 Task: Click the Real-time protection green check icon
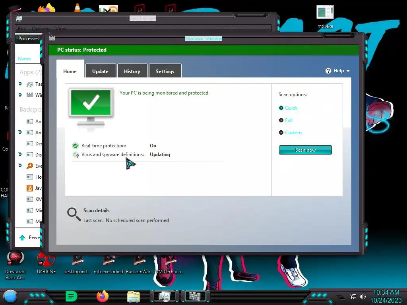click(x=76, y=146)
